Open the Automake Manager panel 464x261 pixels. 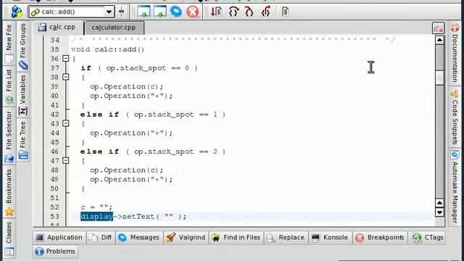click(455, 187)
